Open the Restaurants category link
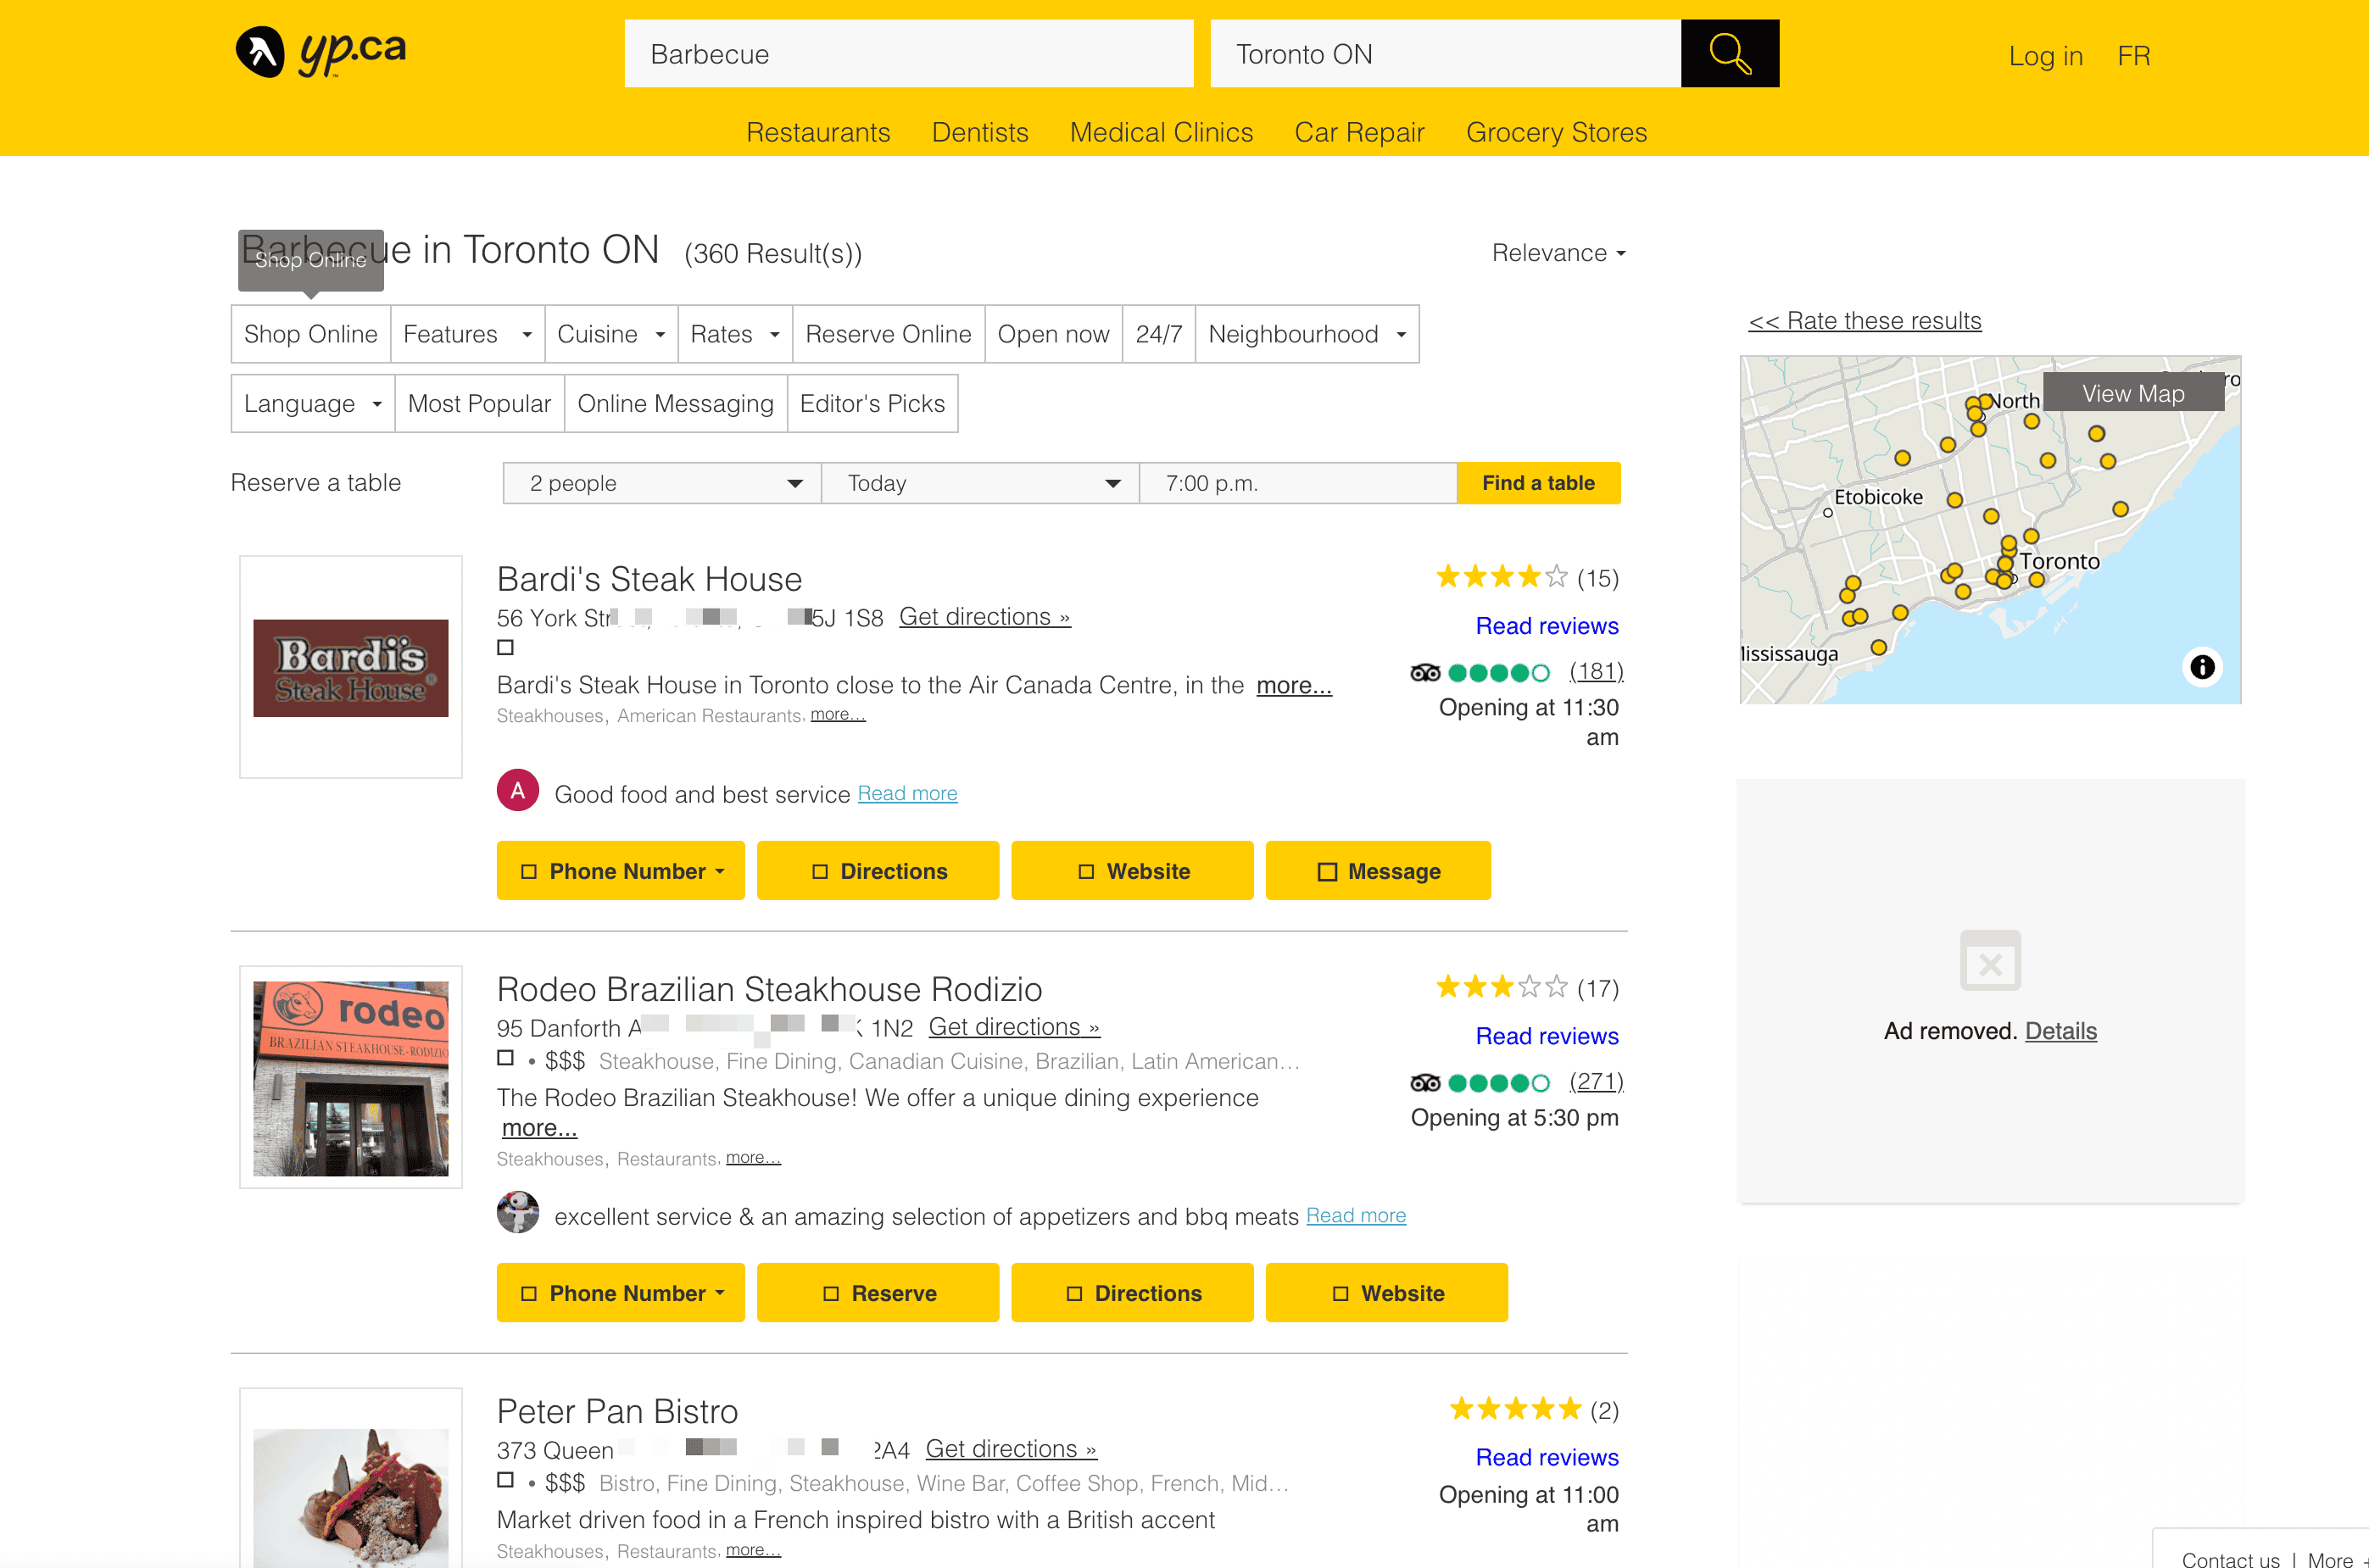Image resolution: width=2369 pixels, height=1568 pixels. 817,132
